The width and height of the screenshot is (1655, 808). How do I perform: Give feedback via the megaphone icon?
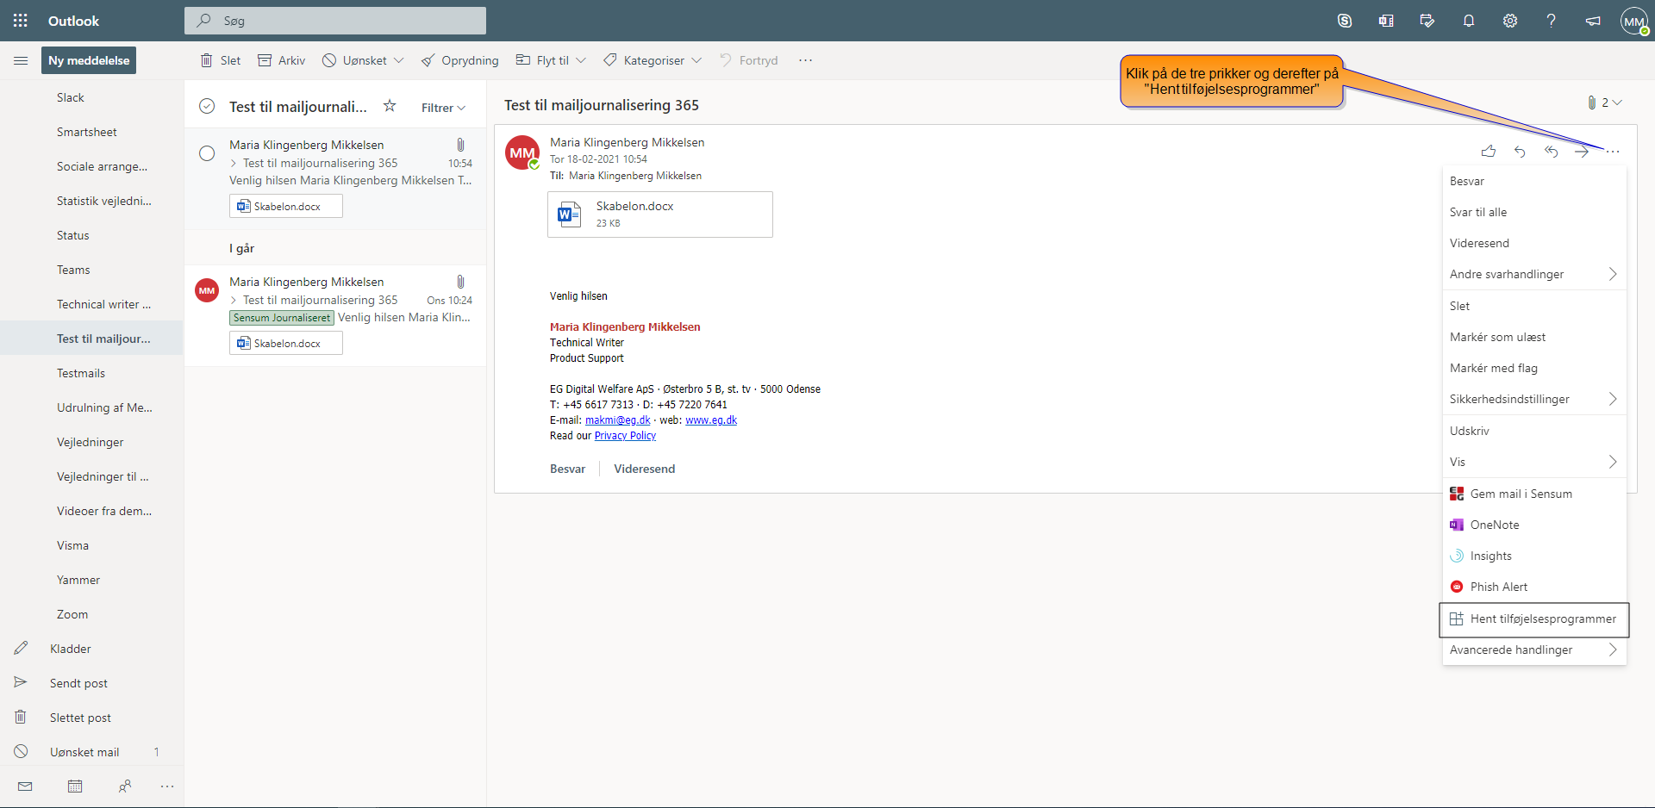(x=1592, y=21)
